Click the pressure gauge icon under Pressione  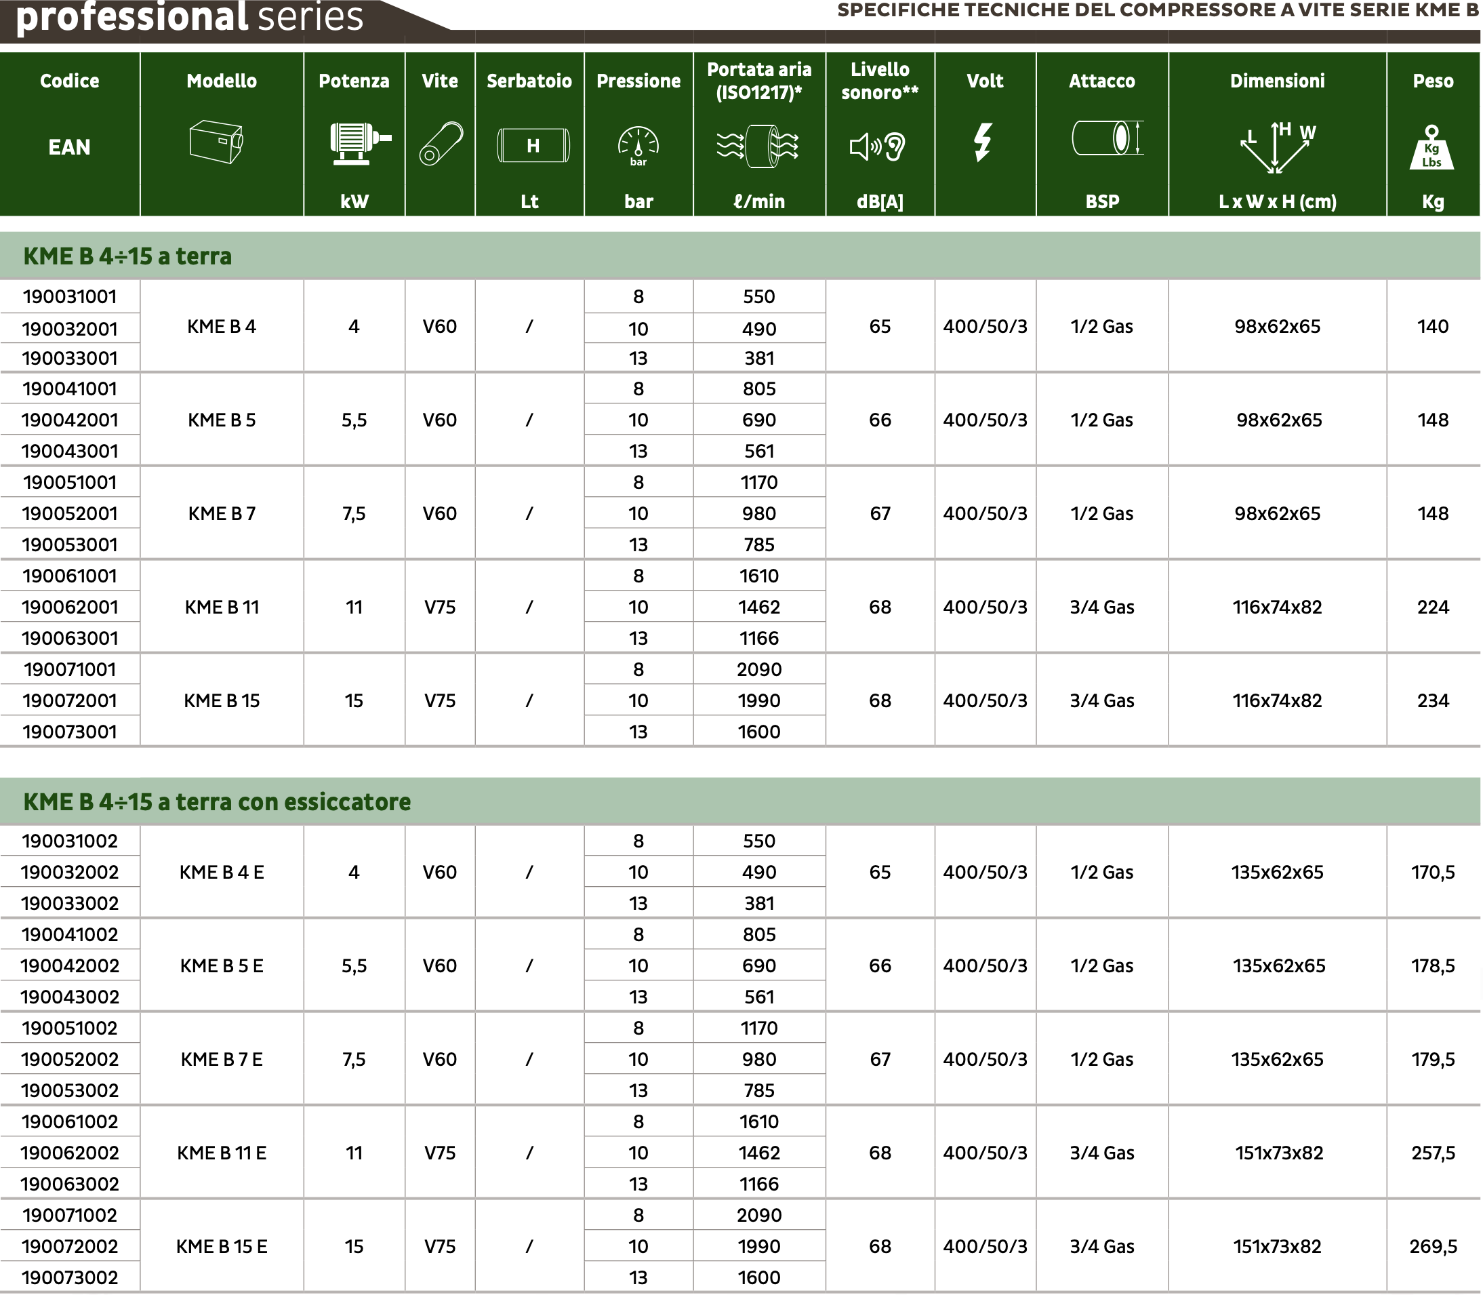tap(638, 146)
